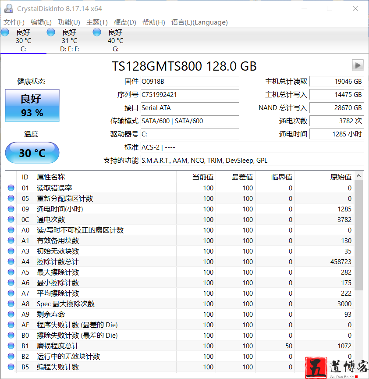This screenshot has height=379, width=369.
Task: Click status orb for AF 程序失败计数
Action: pos(11,325)
